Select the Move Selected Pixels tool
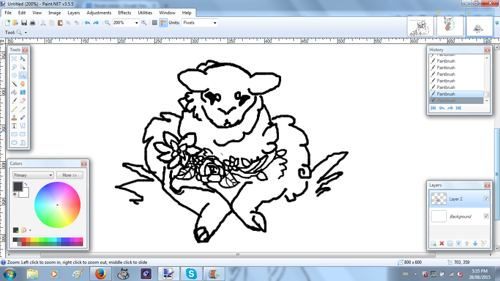Image resolution: width=500 pixels, height=281 pixels. click(x=23, y=59)
